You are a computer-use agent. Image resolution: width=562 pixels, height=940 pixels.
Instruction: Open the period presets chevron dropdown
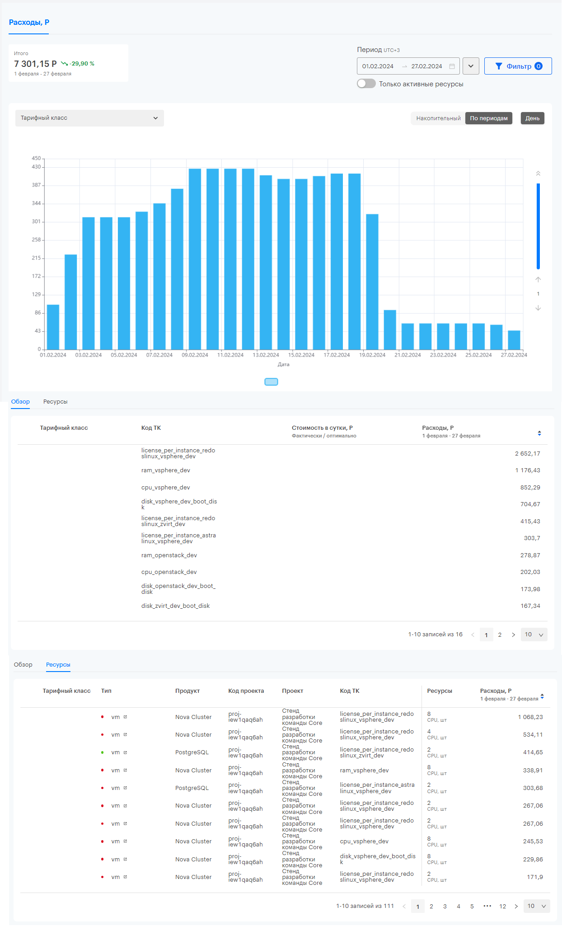pos(471,66)
